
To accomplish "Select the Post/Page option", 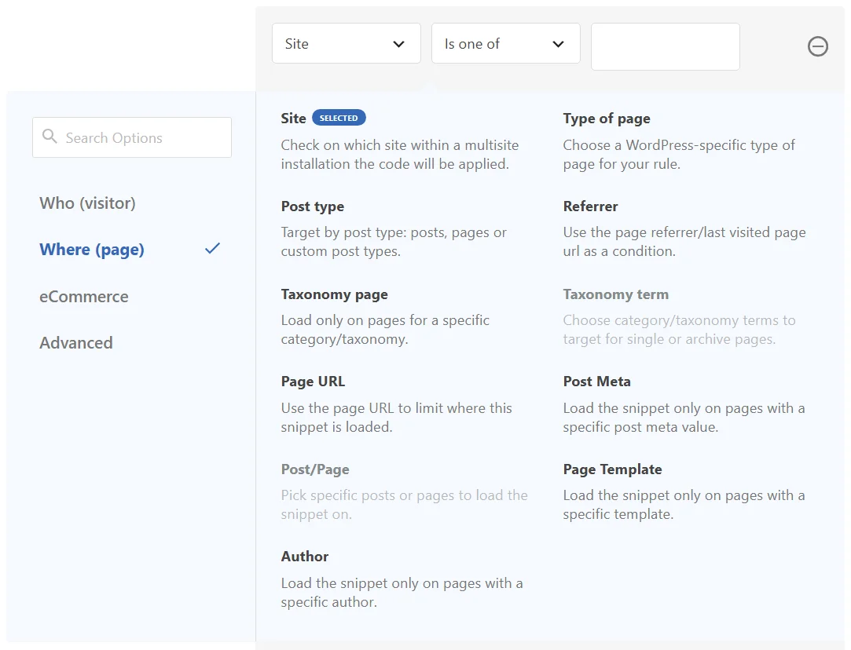I will pos(315,469).
